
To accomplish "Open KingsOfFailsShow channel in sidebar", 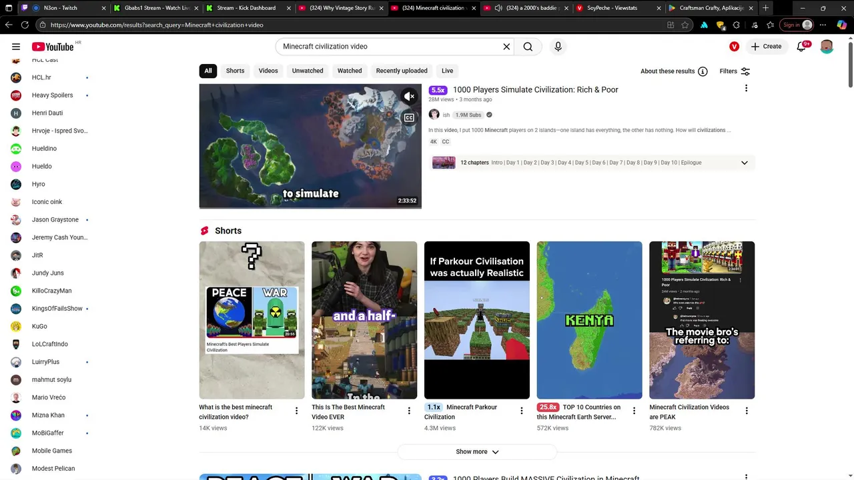I will [x=49, y=309].
